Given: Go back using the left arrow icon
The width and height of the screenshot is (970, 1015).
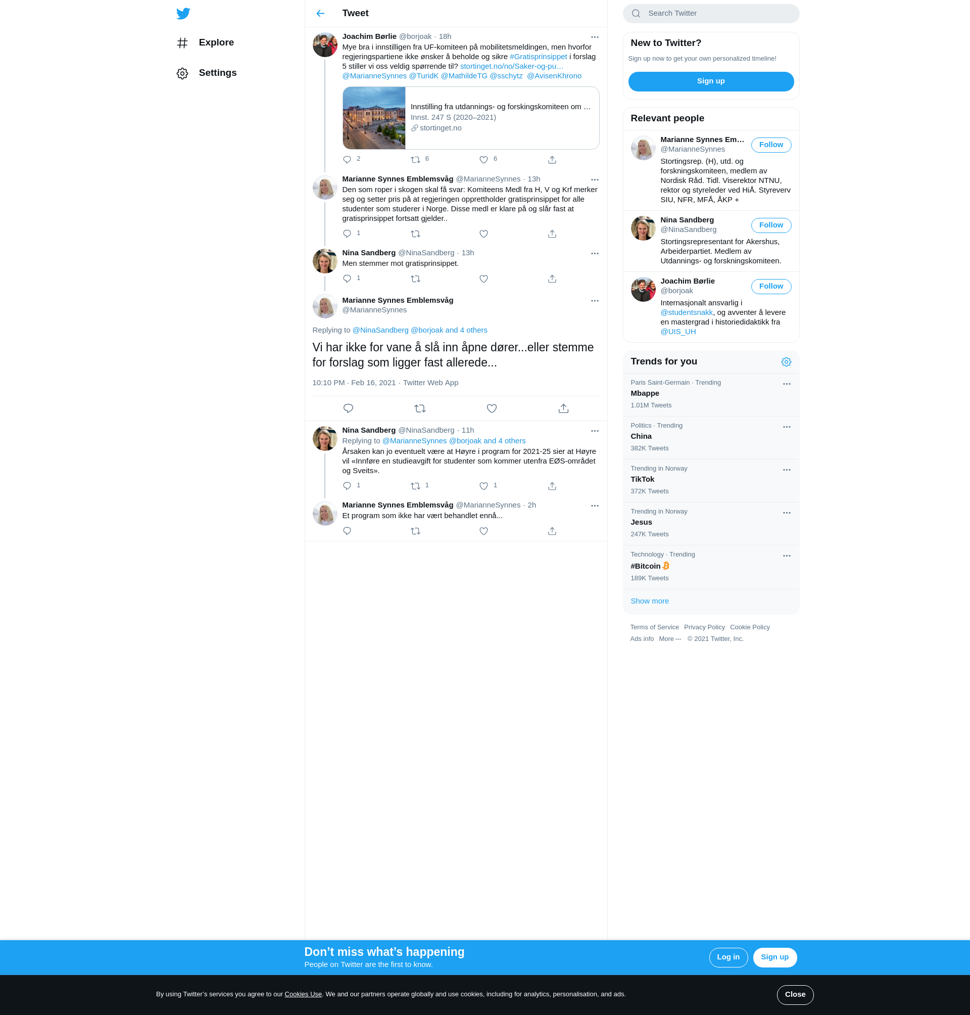Looking at the screenshot, I should point(320,14).
